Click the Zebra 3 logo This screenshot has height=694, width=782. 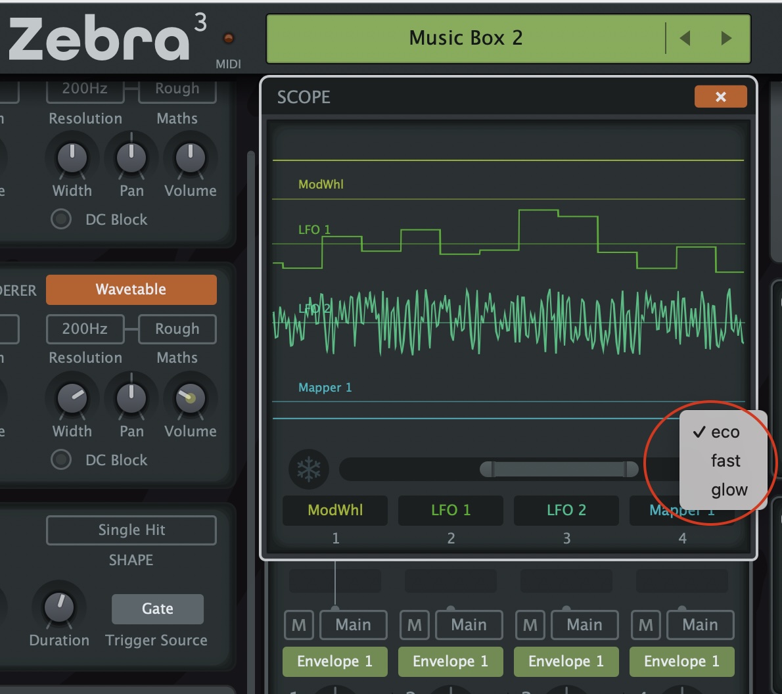tap(107, 37)
